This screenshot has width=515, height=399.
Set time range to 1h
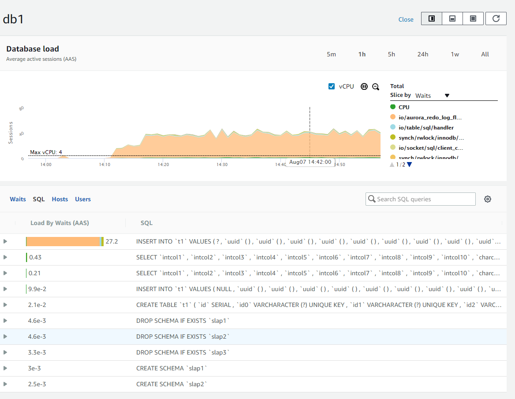pyautogui.click(x=362, y=54)
